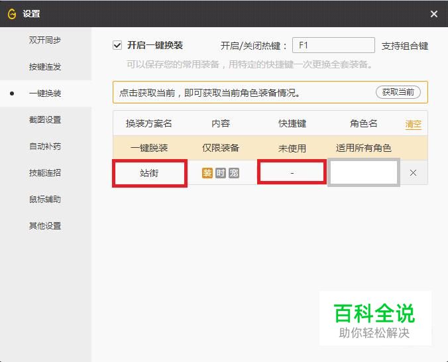Click the 适用所有角色 cell

[x=363, y=148]
